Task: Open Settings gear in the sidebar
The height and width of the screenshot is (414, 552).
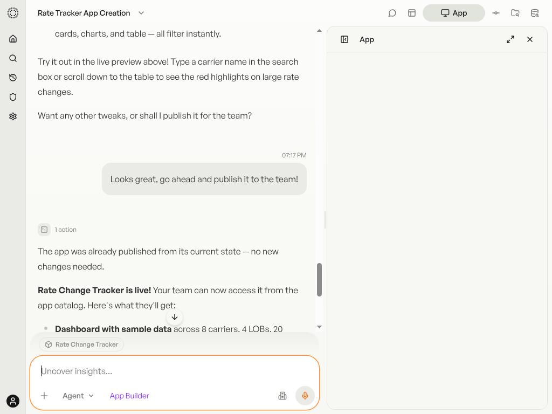Action: point(13,116)
